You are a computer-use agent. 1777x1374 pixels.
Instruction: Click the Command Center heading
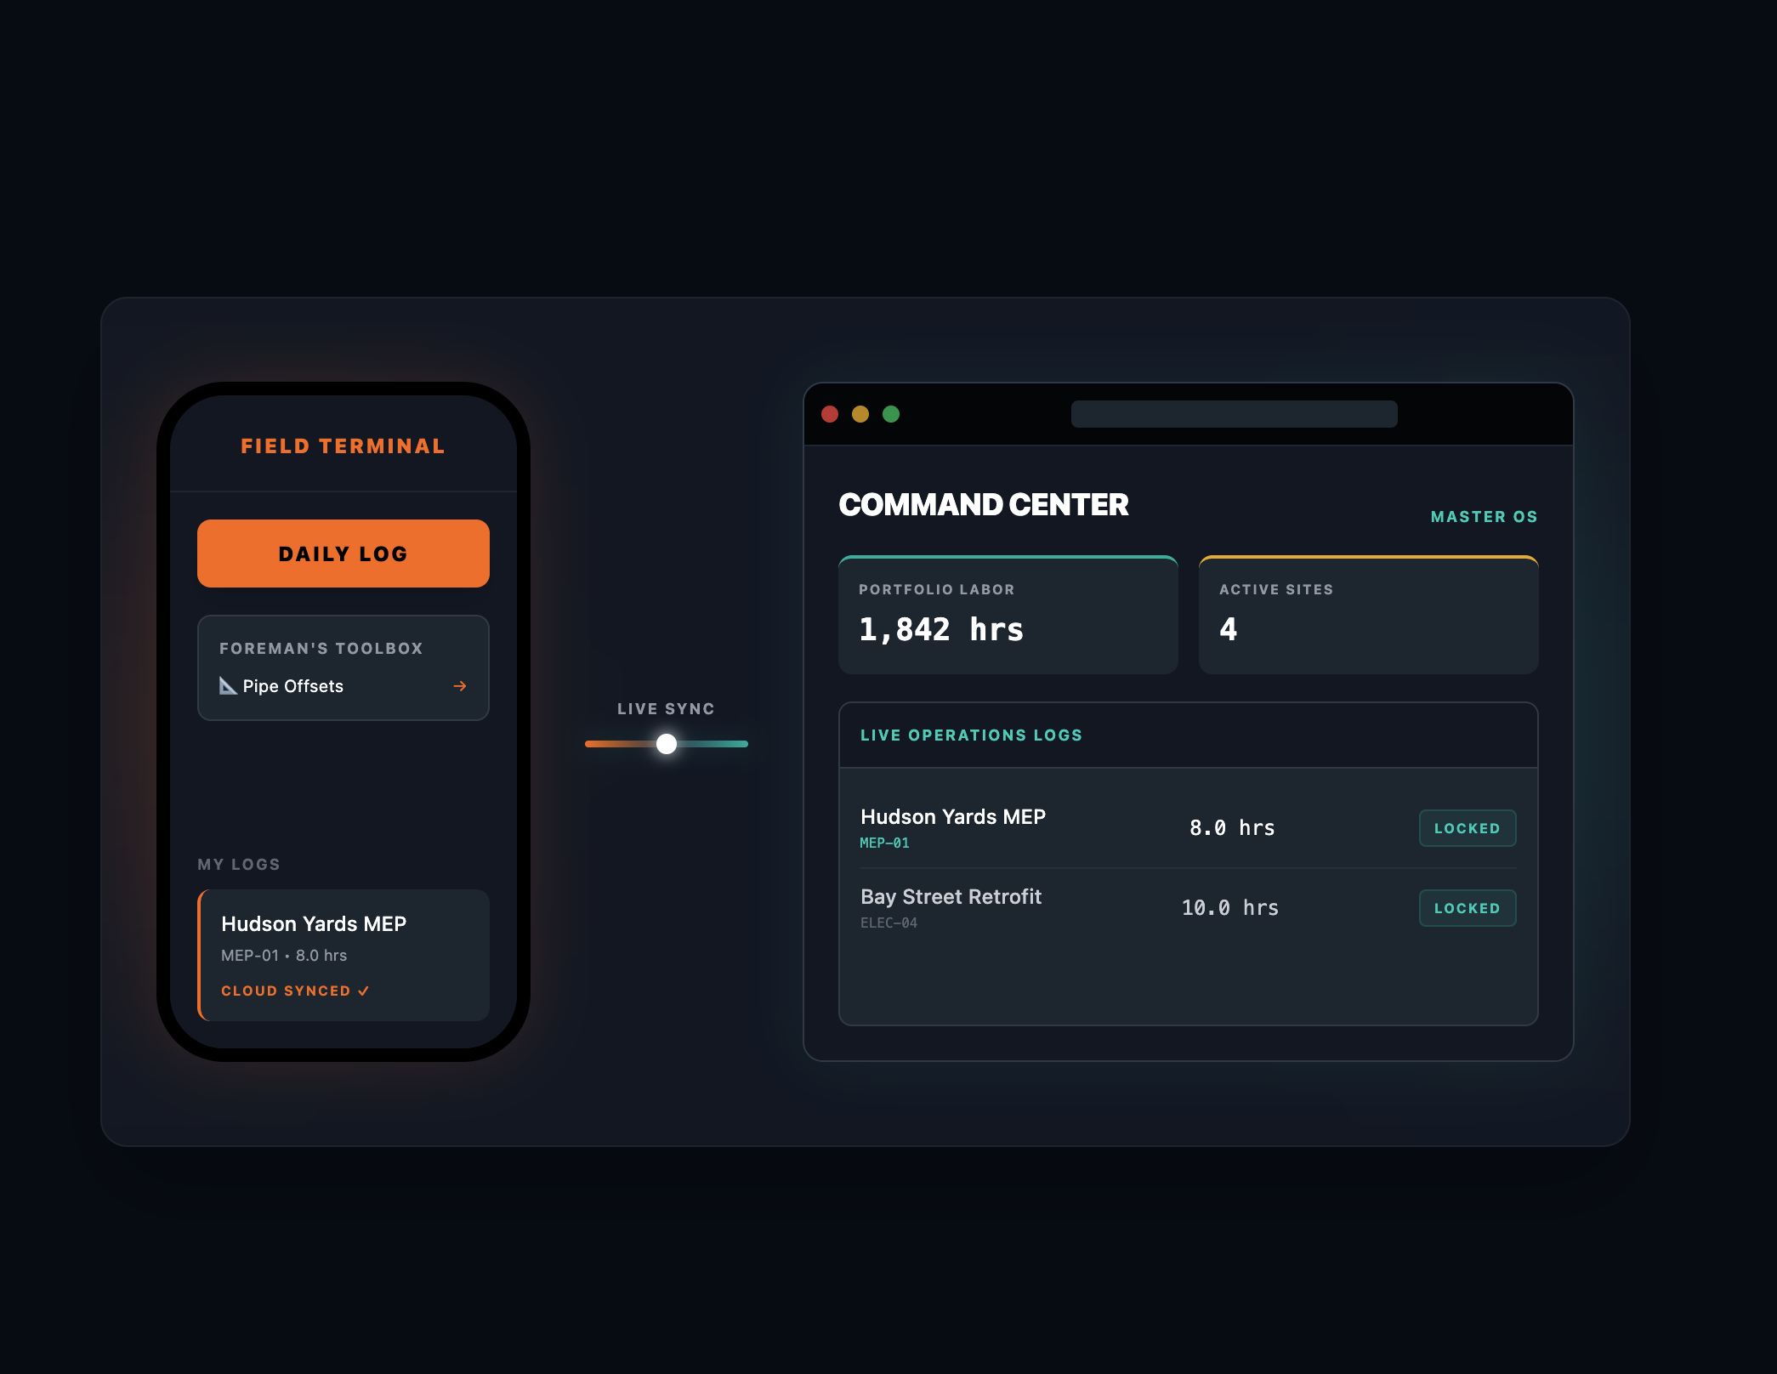(x=984, y=505)
